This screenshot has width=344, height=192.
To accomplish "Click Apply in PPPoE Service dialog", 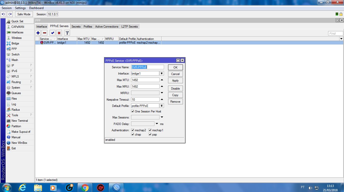I will coord(175,81).
